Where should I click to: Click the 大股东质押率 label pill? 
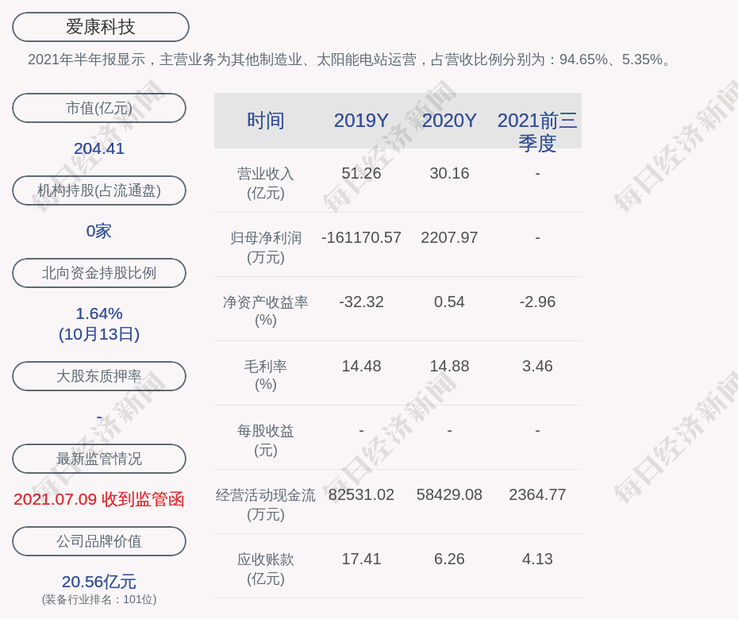pos(99,375)
